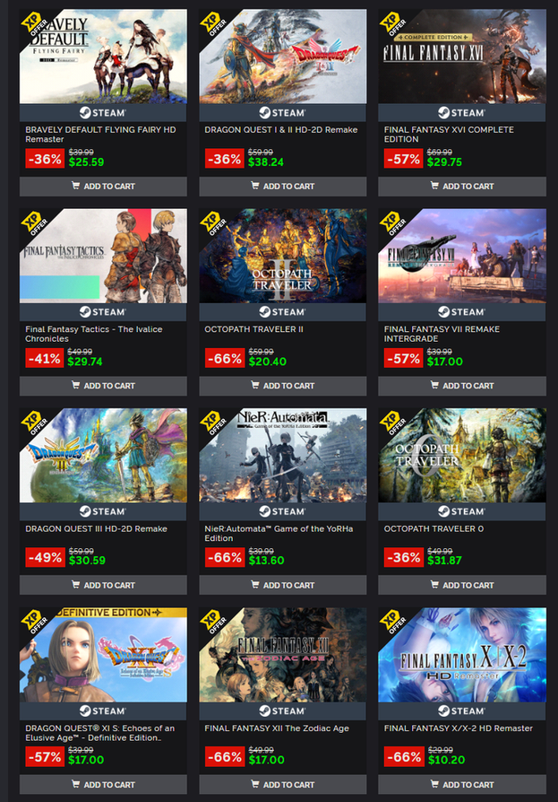Add Bravely Default Flying Fairy to cart

103,187
